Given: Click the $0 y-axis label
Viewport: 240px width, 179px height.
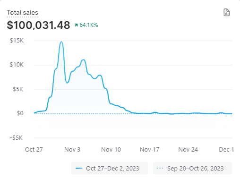Looking at the screenshot, I should (20, 113).
